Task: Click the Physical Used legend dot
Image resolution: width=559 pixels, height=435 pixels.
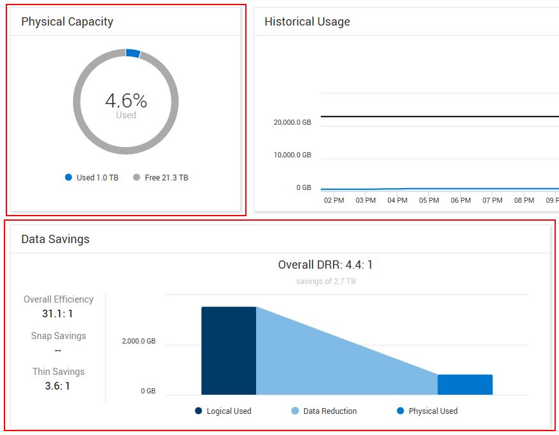Action: click(400, 411)
